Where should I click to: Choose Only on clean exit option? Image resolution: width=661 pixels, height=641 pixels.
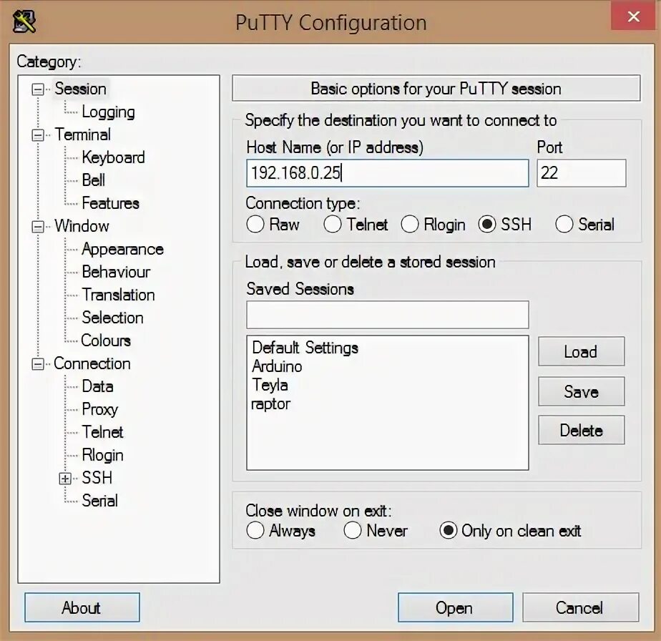[449, 531]
